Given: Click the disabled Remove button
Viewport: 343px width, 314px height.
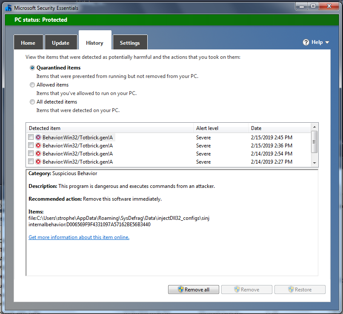Looking at the screenshot, I should click(x=247, y=289).
